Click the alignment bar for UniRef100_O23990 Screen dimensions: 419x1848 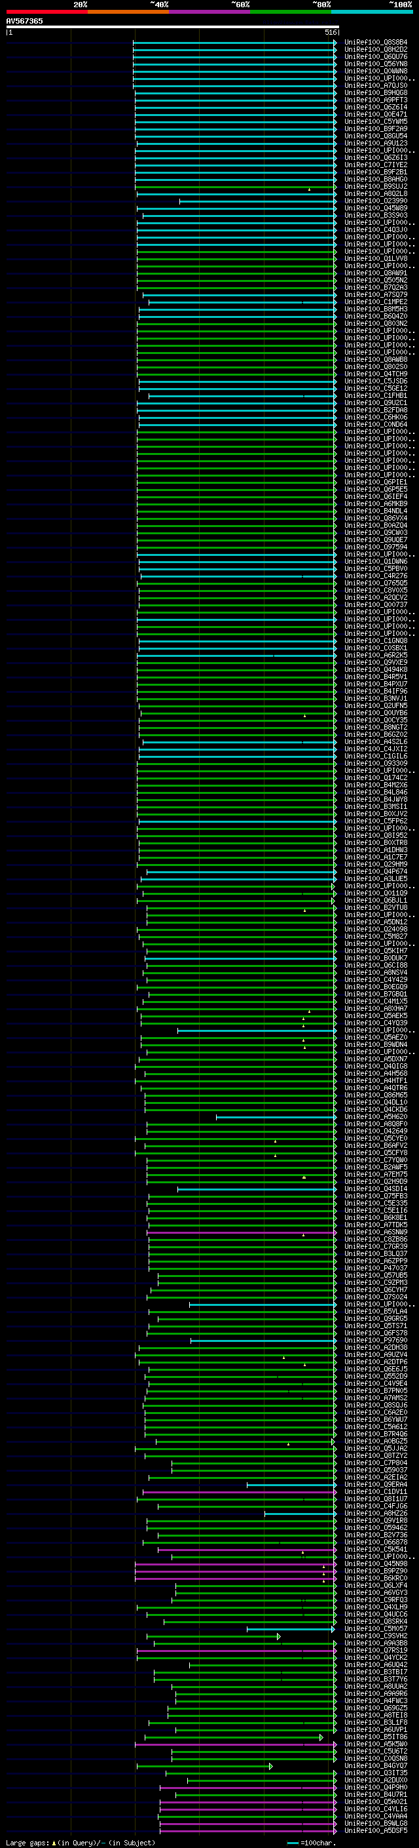tap(258, 201)
